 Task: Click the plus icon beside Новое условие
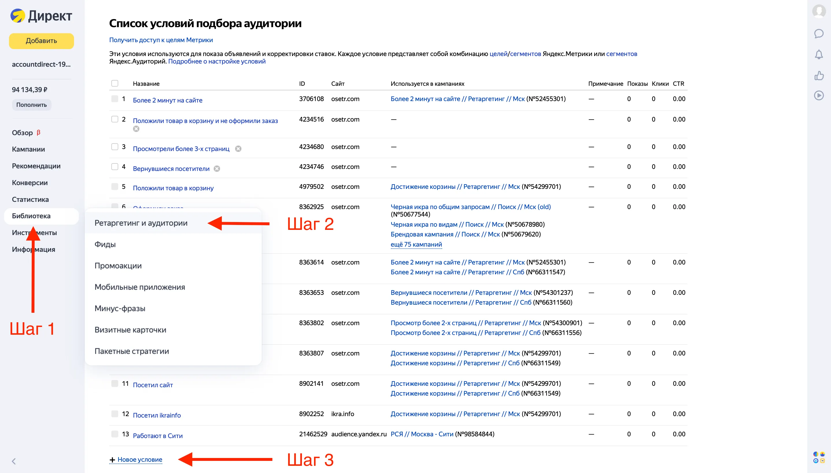click(112, 460)
